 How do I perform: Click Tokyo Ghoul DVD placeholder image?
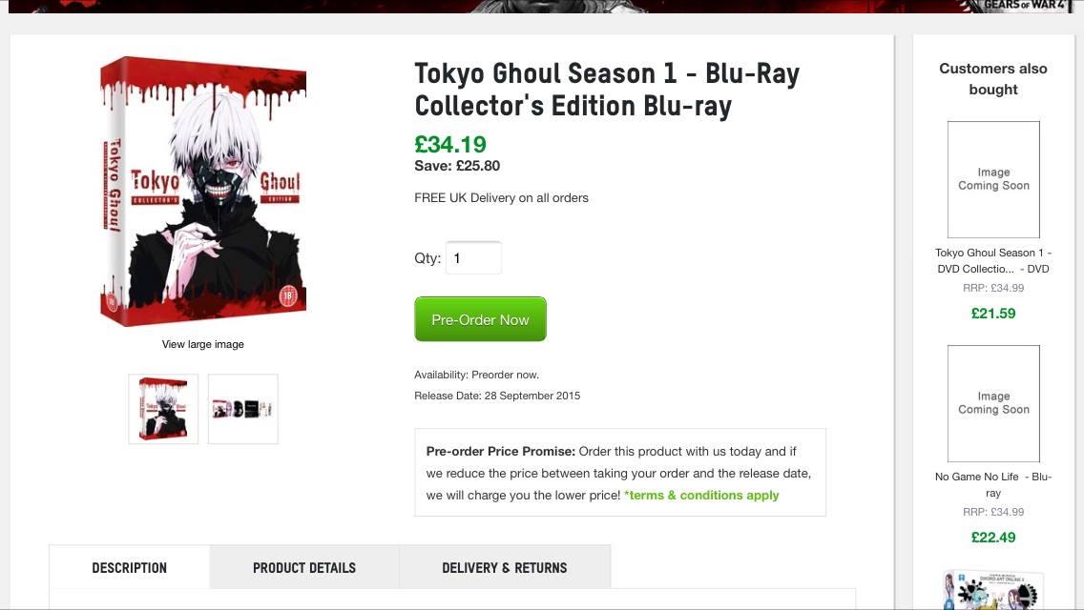click(x=993, y=179)
